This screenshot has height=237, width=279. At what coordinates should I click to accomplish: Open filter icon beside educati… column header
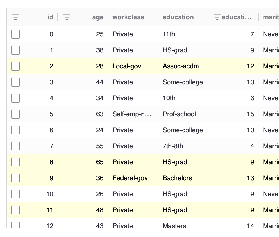click(x=217, y=17)
